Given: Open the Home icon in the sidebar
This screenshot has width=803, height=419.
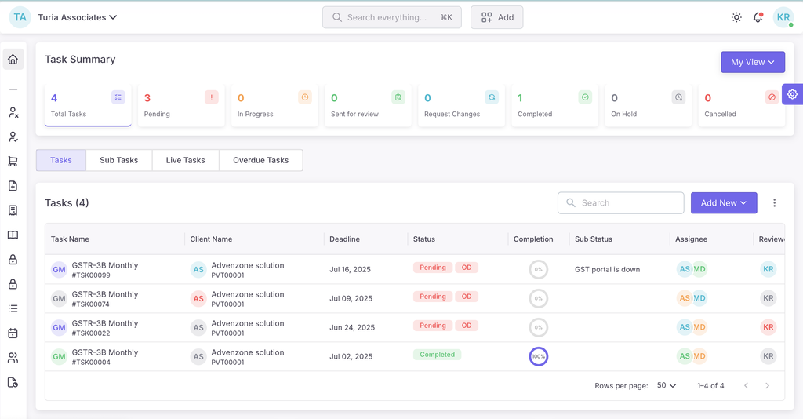Looking at the screenshot, I should tap(13, 60).
